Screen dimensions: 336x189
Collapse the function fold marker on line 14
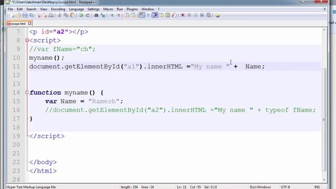tap(27, 92)
